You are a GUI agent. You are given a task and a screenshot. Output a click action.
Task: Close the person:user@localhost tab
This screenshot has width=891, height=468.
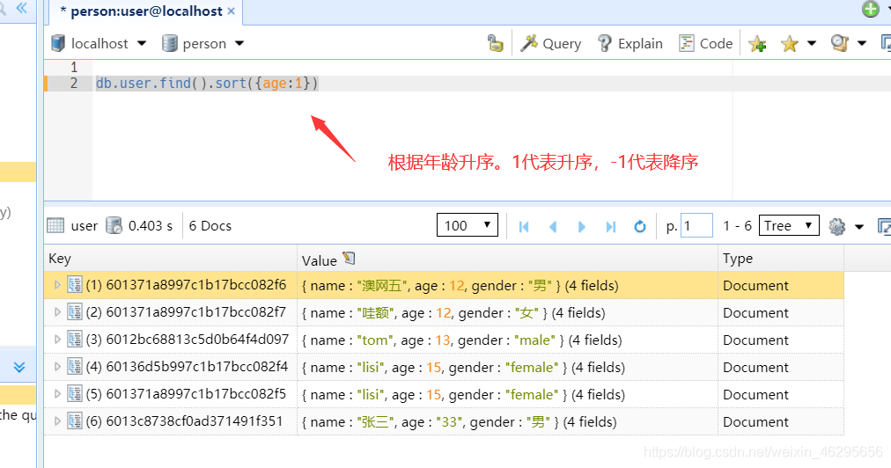click(x=231, y=11)
